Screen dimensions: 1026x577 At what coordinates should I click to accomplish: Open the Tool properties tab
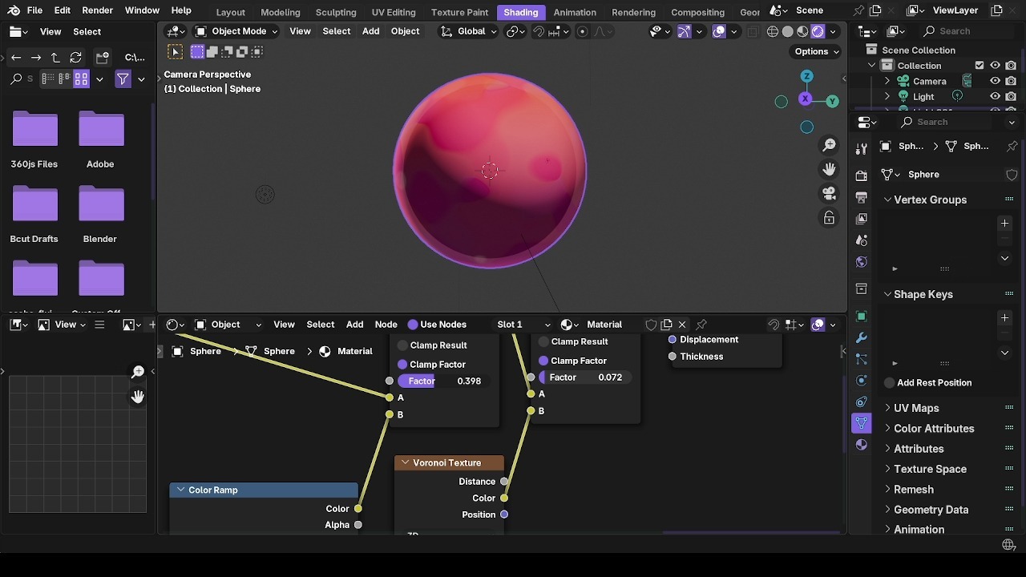(x=862, y=149)
